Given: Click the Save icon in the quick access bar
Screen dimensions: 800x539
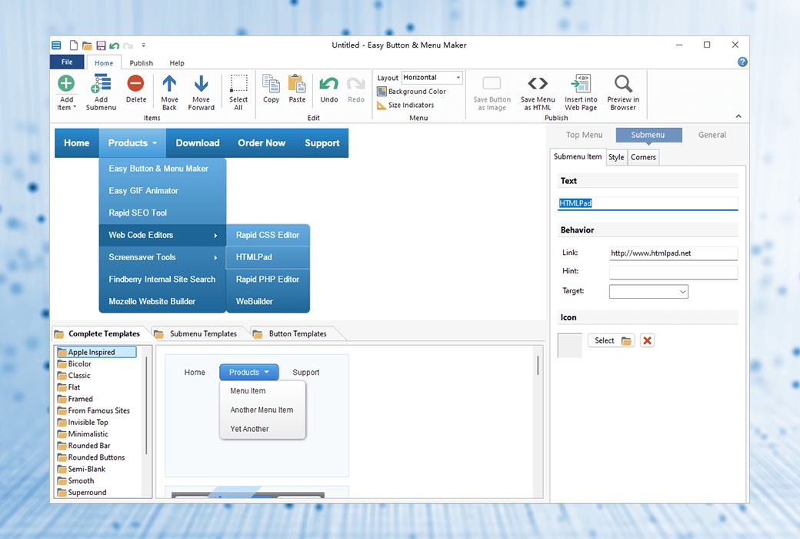Looking at the screenshot, I should pos(101,45).
